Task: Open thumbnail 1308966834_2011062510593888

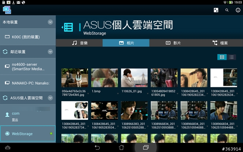Action: click(164, 111)
